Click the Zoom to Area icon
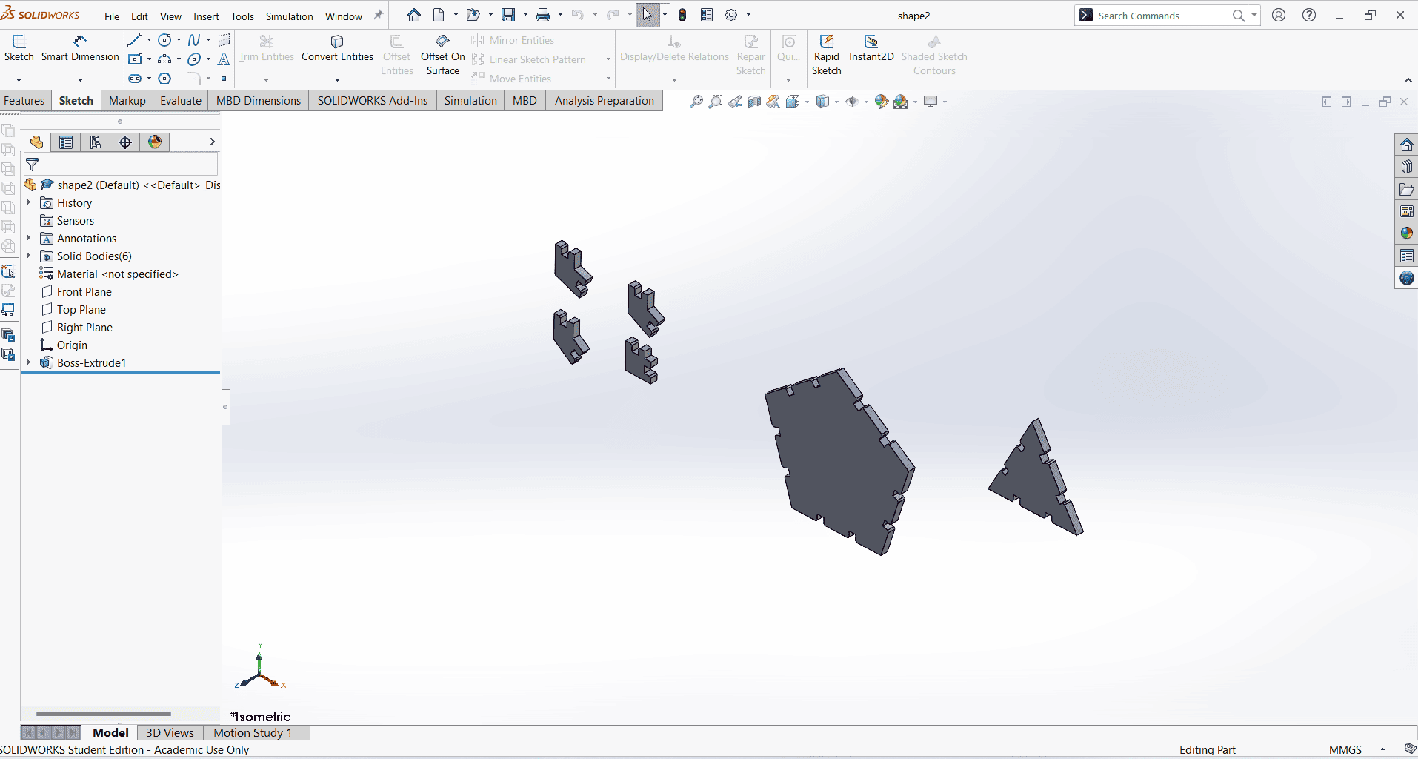Viewport: 1418px width, 759px height. click(716, 102)
